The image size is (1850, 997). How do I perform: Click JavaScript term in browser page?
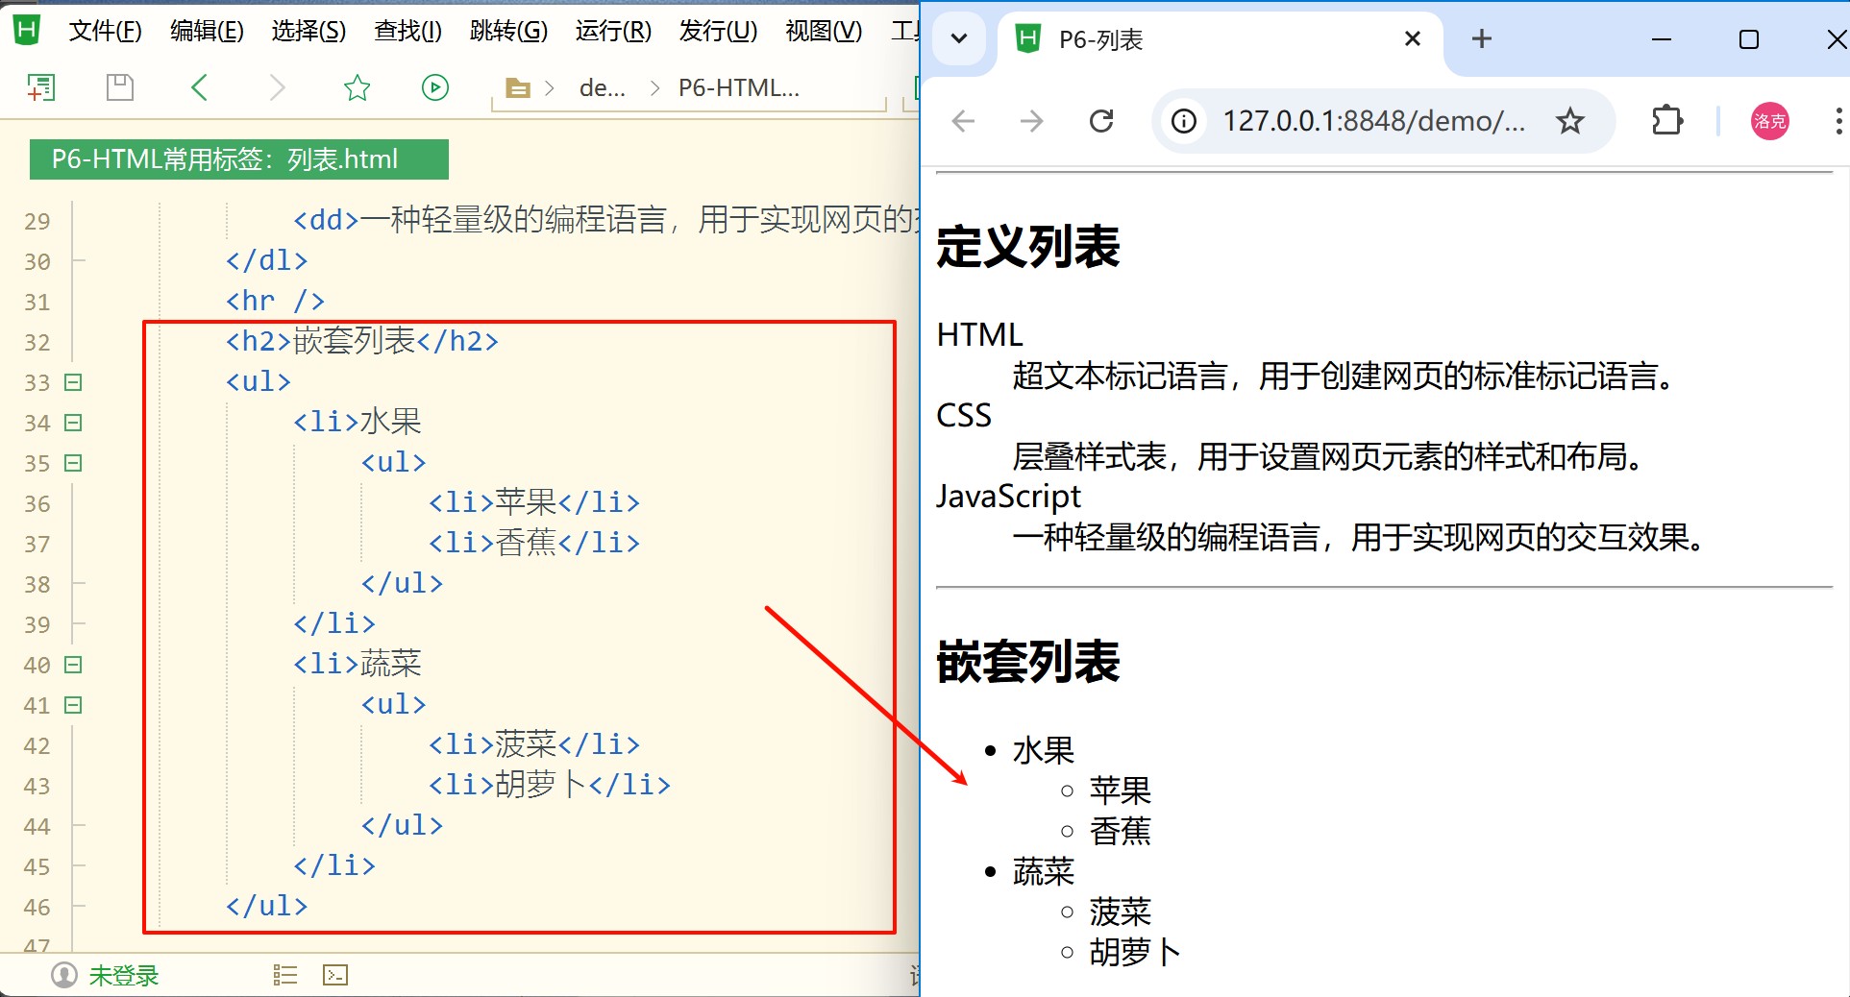(1009, 496)
